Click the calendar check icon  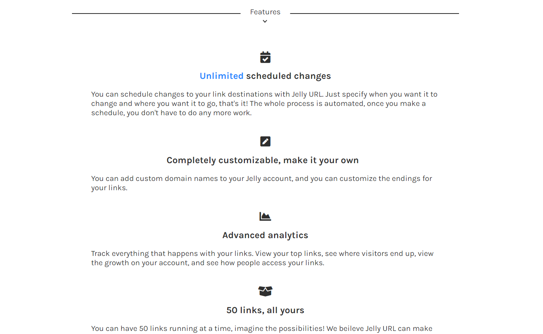click(265, 57)
